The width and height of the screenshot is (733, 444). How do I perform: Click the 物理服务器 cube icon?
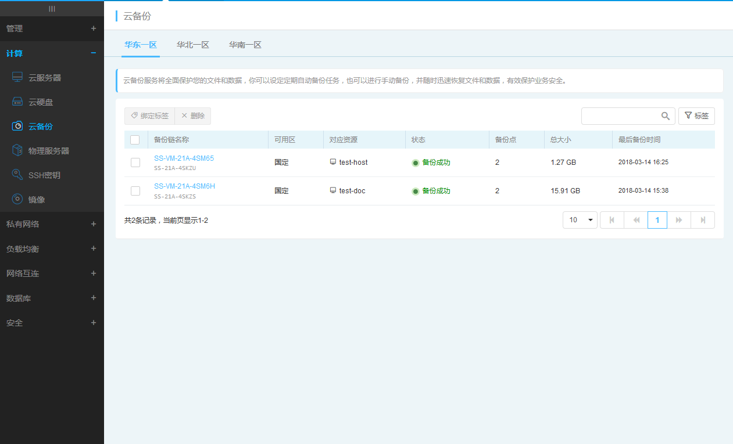17,150
